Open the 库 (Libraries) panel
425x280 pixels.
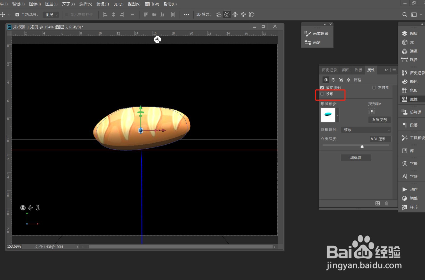click(405, 151)
